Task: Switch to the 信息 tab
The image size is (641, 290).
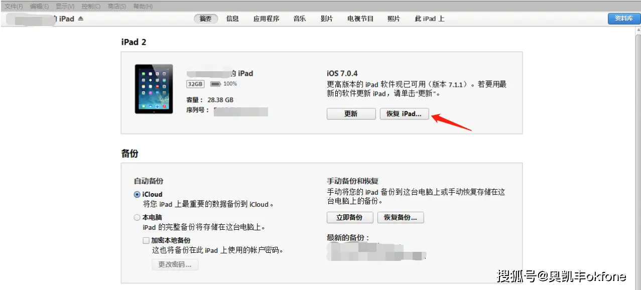Action: tap(232, 19)
